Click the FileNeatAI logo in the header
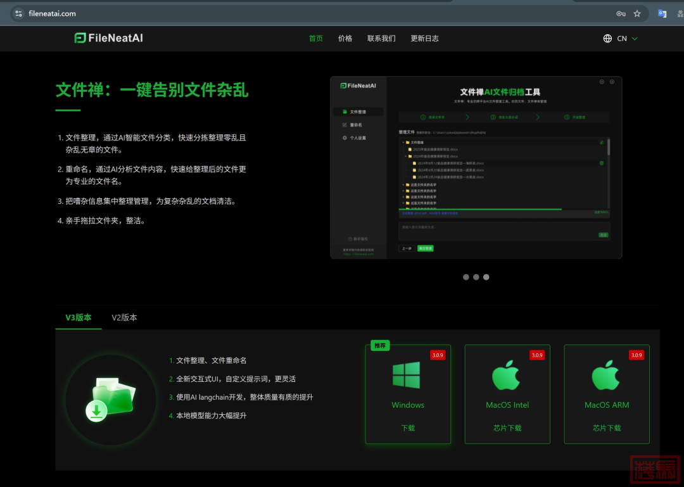The width and height of the screenshot is (684, 487). [109, 39]
